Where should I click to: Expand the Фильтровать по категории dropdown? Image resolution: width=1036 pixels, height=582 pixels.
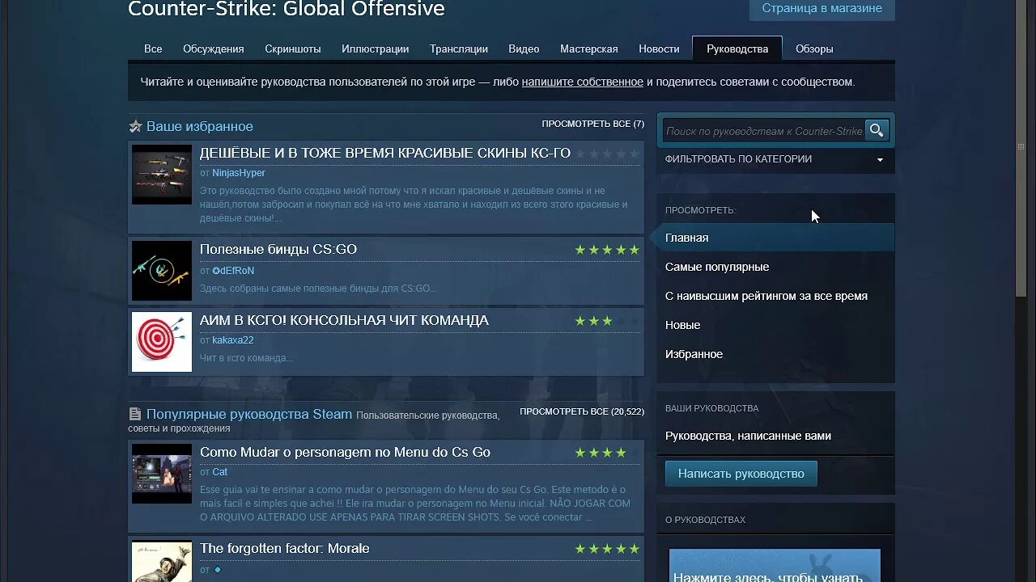click(x=775, y=159)
